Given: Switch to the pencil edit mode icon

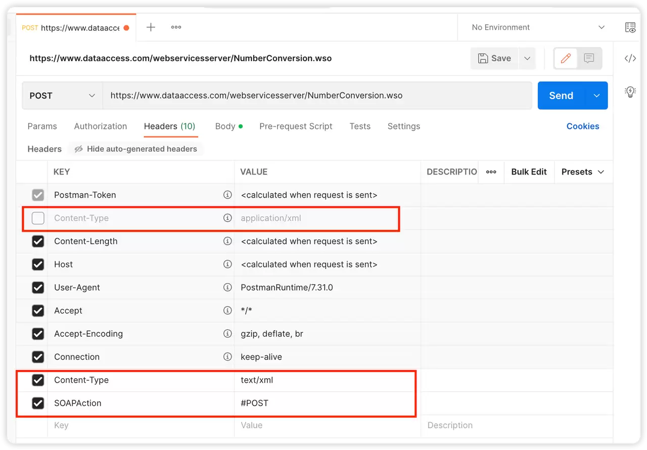Looking at the screenshot, I should coord(566,58).
